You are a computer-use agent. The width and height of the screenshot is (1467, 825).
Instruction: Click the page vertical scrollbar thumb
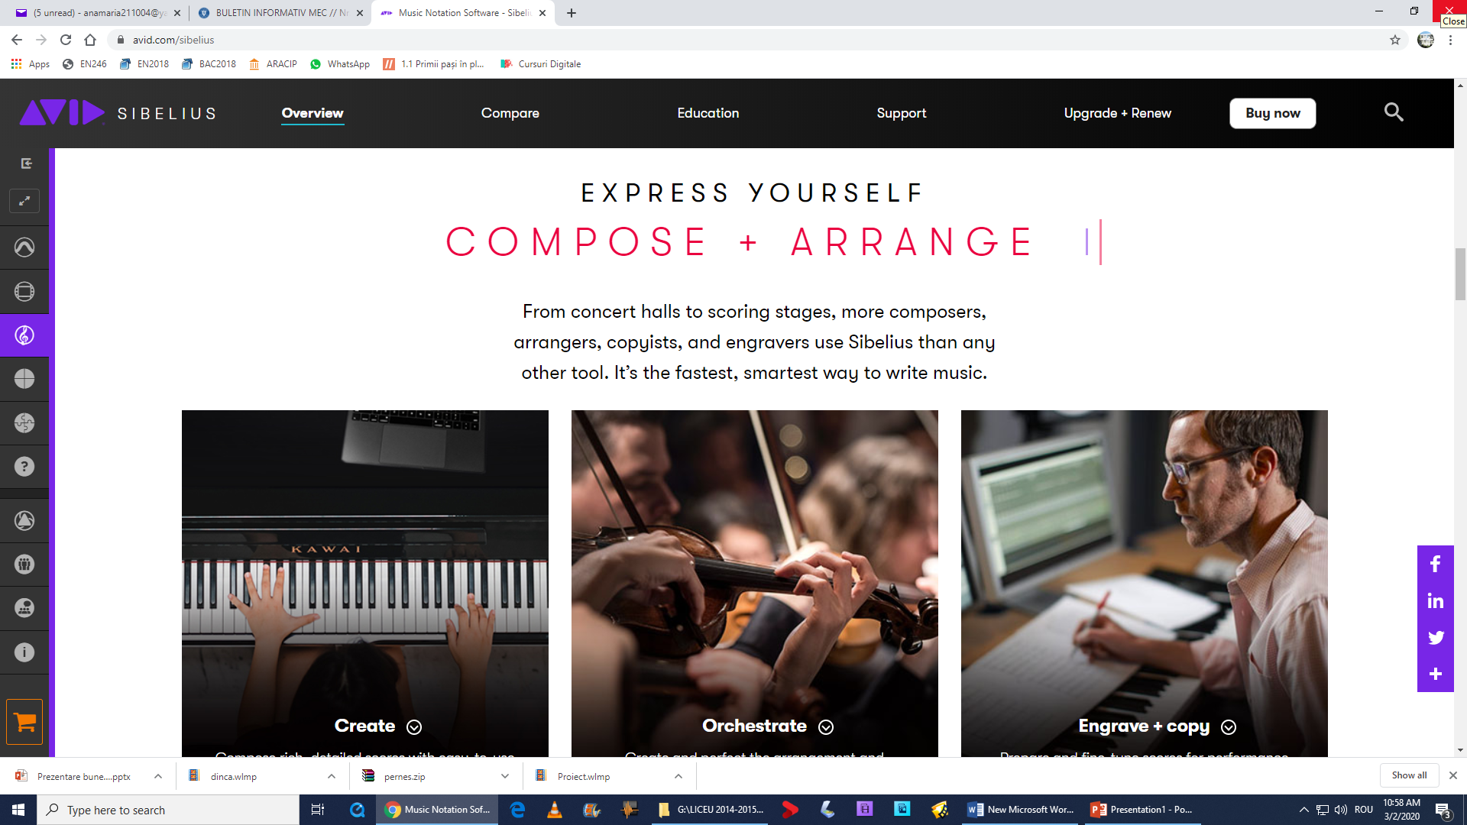click(1460, 273)
